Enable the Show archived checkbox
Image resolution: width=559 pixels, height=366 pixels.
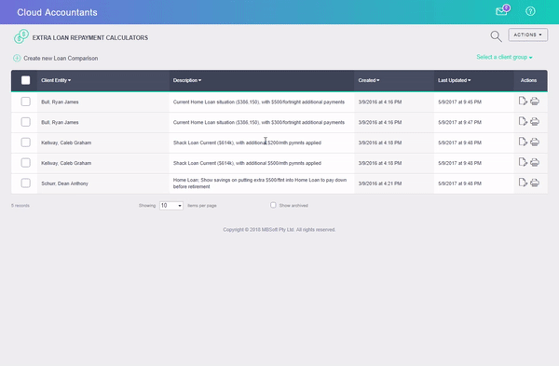point(273,205)
